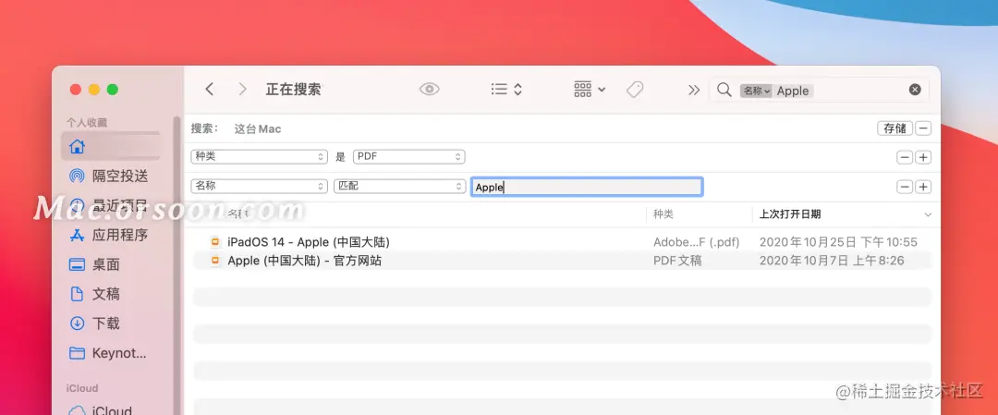Go back with the left chevron
The height and width of the screenshot is (415, 998).
point(209,90)
